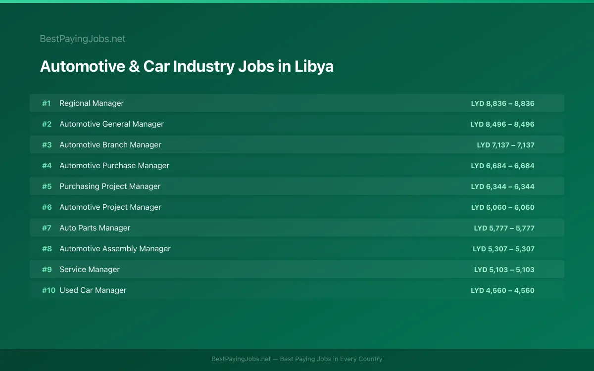The height and width of the screenshot is (371, 594).
Task: Click the Automotive & Car Industry Jobs title
Action: (187, 66)
